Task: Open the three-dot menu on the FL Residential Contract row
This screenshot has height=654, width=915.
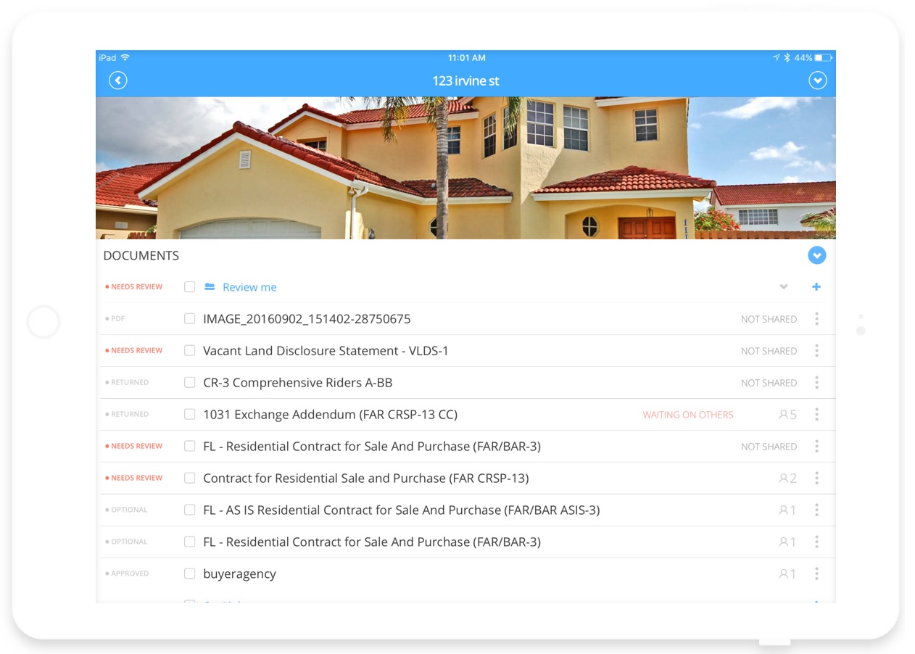Action: (816, 446)
